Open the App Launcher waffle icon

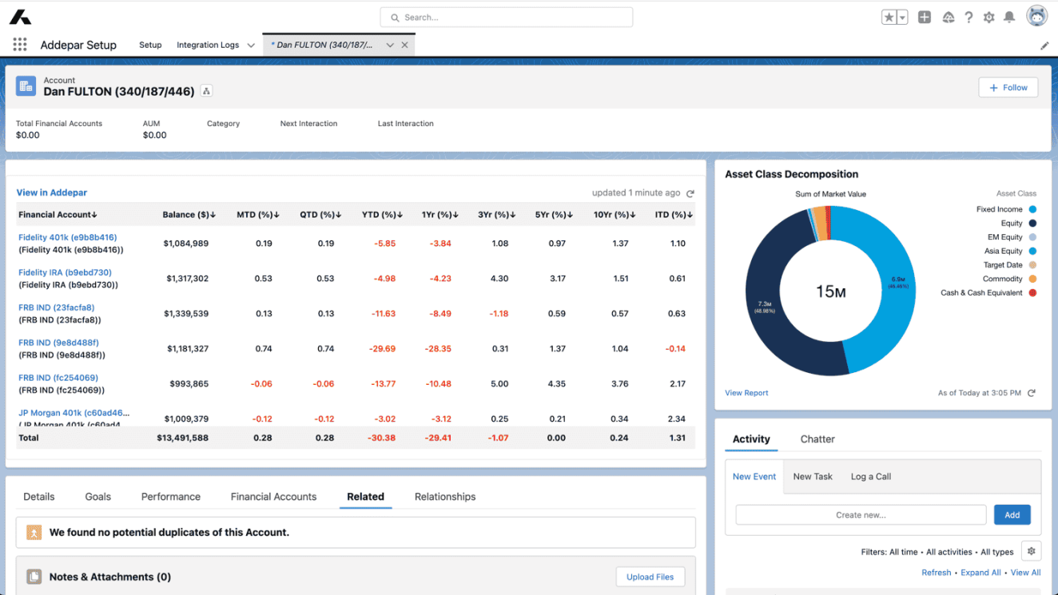click(19, 44)
